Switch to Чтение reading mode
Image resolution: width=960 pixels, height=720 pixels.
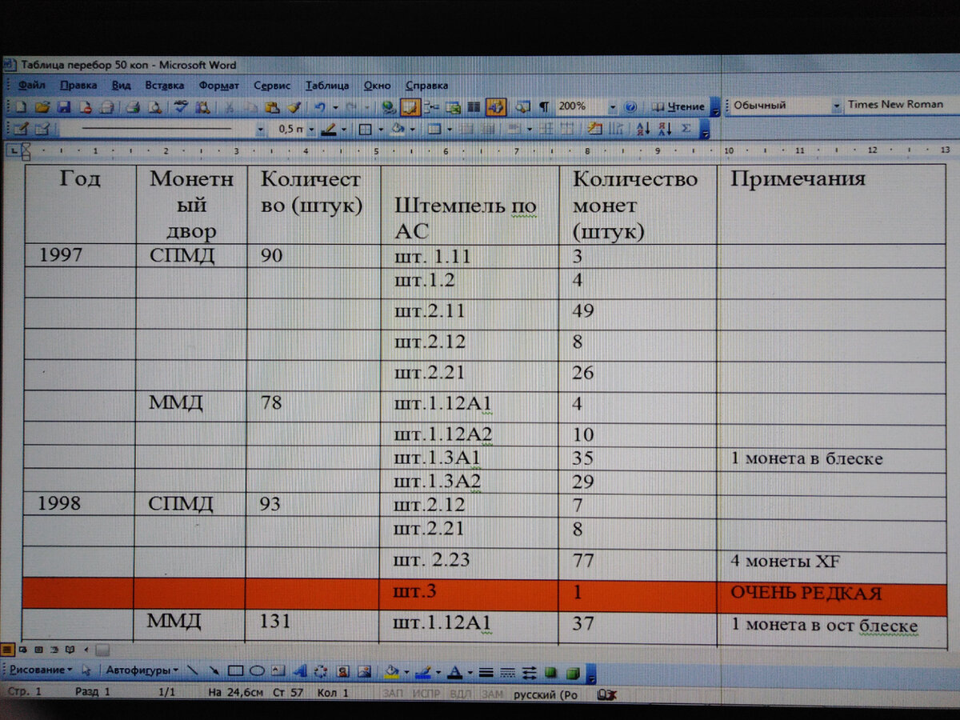678,106
